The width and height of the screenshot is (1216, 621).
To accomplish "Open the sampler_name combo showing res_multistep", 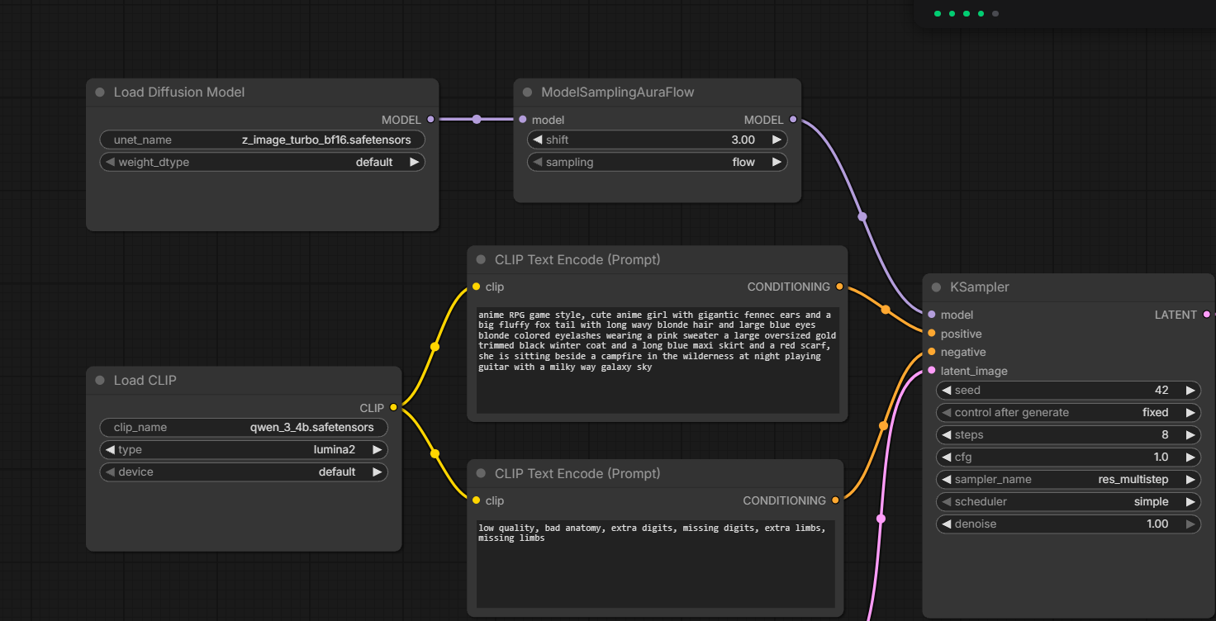I will tap(1068, 479).
